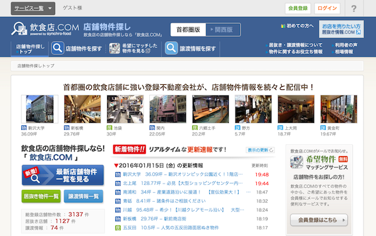This screenshot has width=376, height=236.
Task: Select the 首都圏版 region toggle
Action: [x=188, y=29]
